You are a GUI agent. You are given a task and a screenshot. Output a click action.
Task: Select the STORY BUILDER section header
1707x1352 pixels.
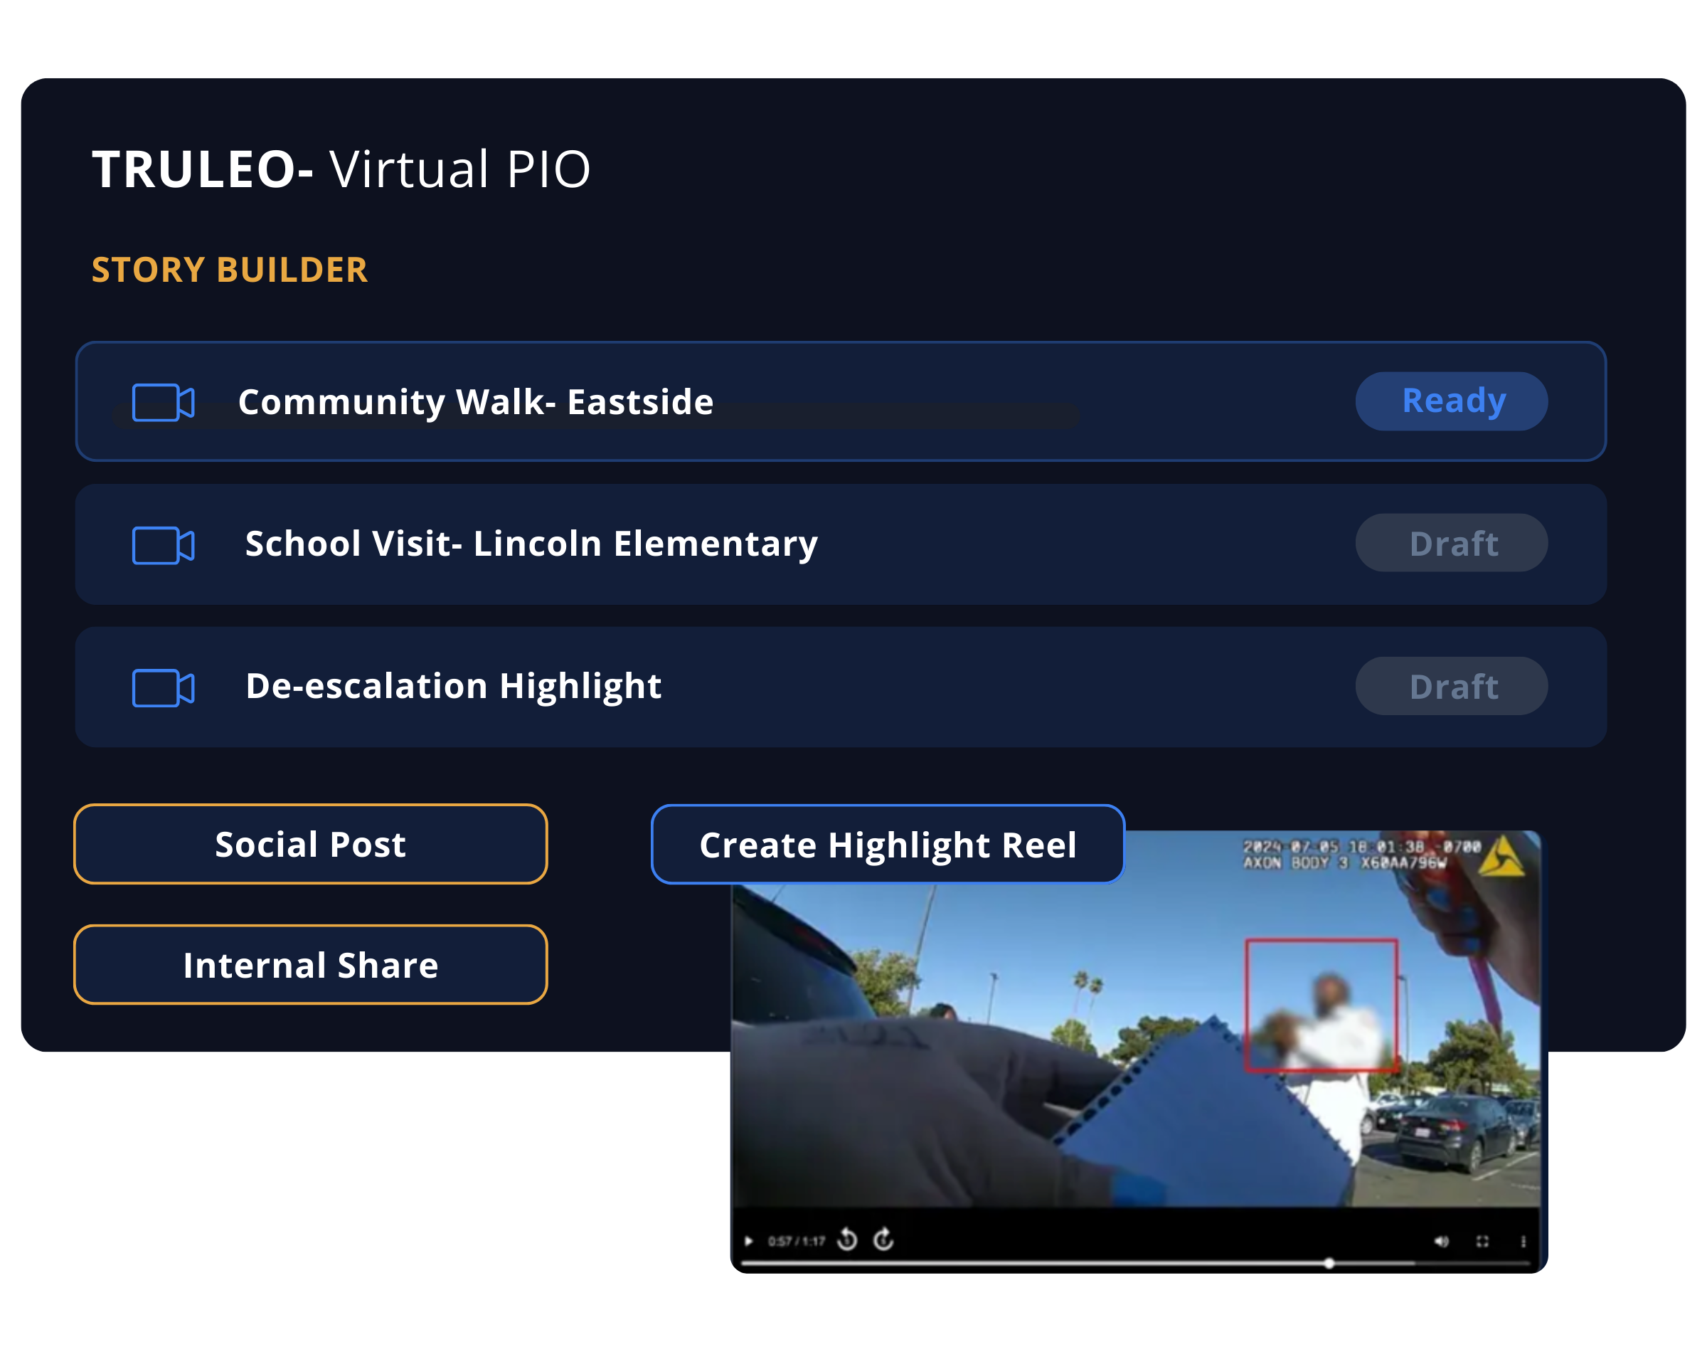[230, 270]
